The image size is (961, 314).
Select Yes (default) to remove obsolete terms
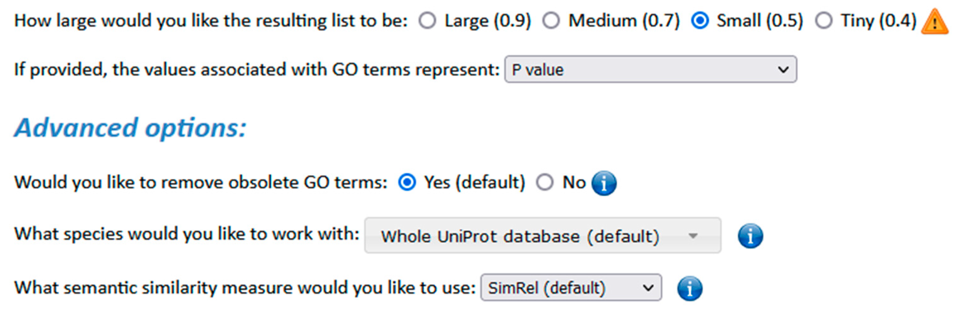point(407,183)
